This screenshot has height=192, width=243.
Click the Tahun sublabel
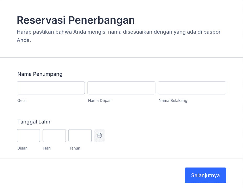click(x=75, y=148)
